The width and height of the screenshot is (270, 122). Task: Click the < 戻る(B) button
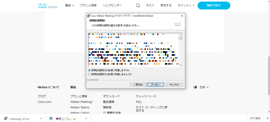(x=138, y=85)
